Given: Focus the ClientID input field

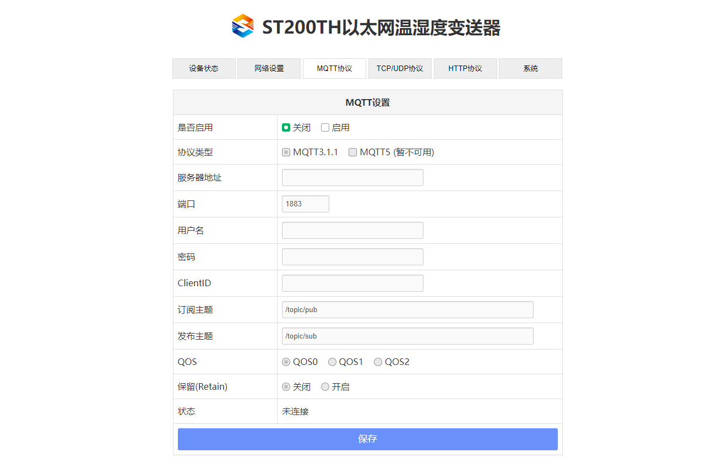Looking at the screenshot, I should [x=352, y=283].
